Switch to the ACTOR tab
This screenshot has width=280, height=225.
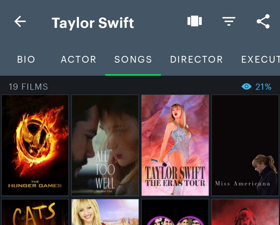click(x=78, y=59)
